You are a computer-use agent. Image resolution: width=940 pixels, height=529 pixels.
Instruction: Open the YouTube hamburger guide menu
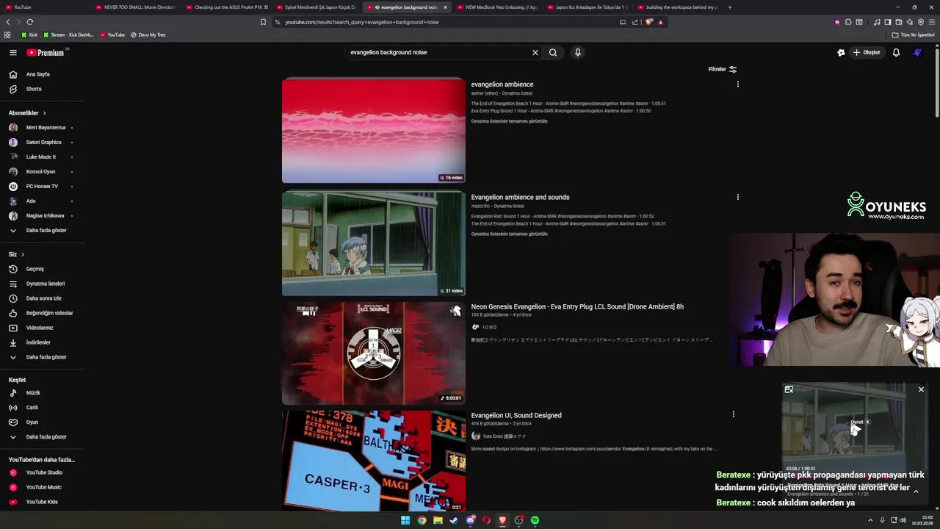point(12,52)
